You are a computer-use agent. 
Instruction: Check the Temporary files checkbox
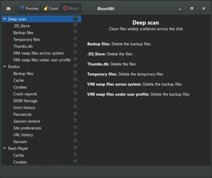(75, 39)
